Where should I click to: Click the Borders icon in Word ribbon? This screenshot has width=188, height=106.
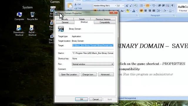click(x=170, y=11)
